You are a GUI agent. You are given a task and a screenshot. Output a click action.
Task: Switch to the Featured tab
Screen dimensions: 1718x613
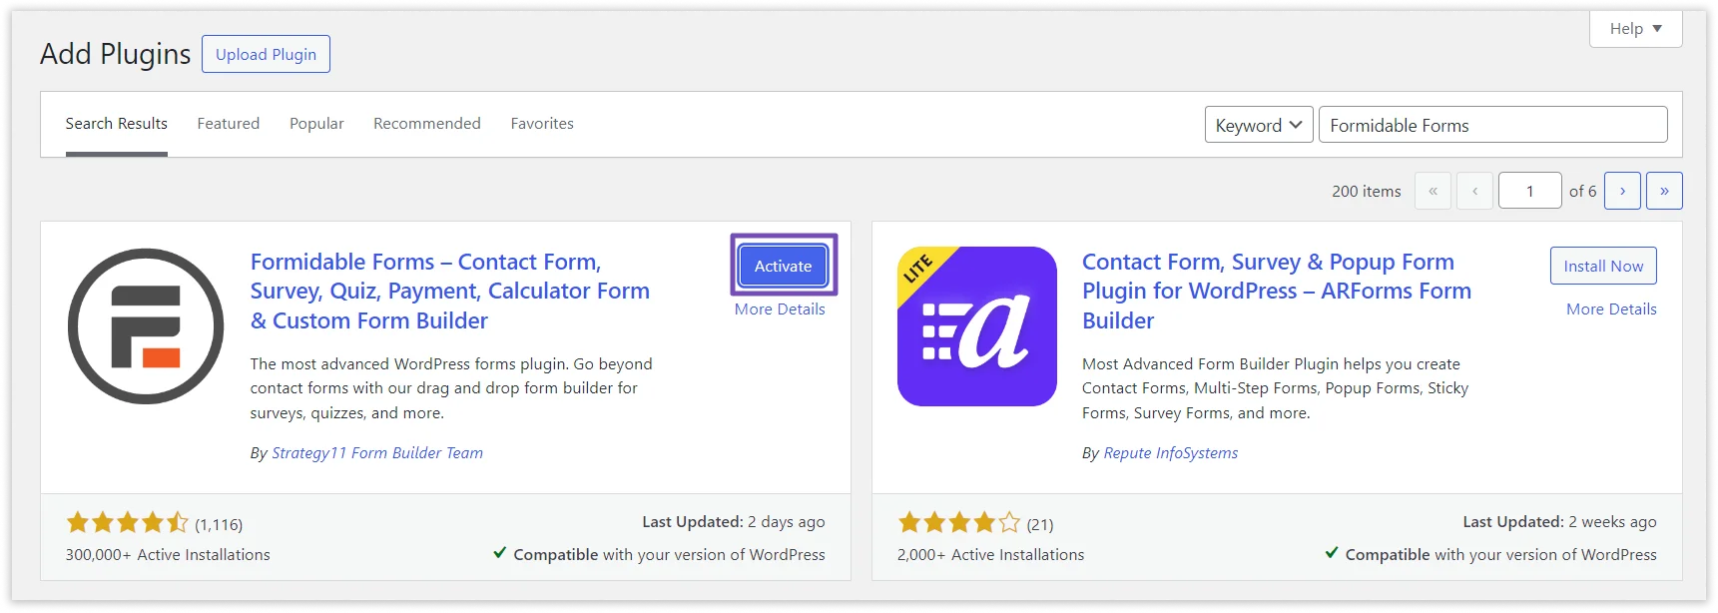click(x=228, y=124)
